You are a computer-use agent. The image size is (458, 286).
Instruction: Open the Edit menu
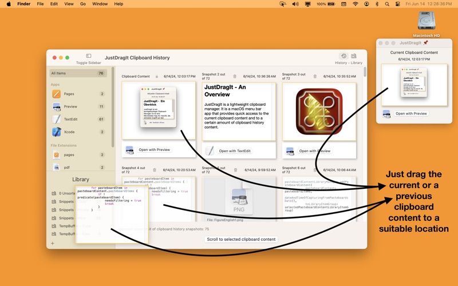pyautogui.click(x=54, y=4)
